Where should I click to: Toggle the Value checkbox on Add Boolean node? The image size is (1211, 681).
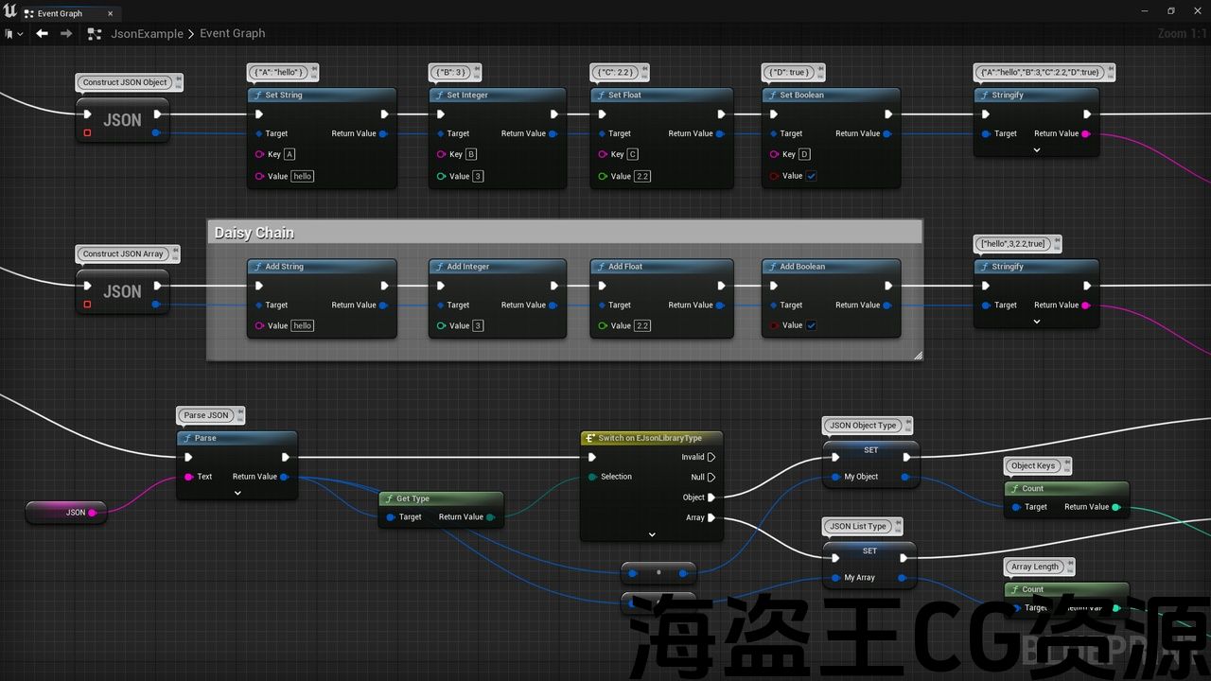point(811,324)
